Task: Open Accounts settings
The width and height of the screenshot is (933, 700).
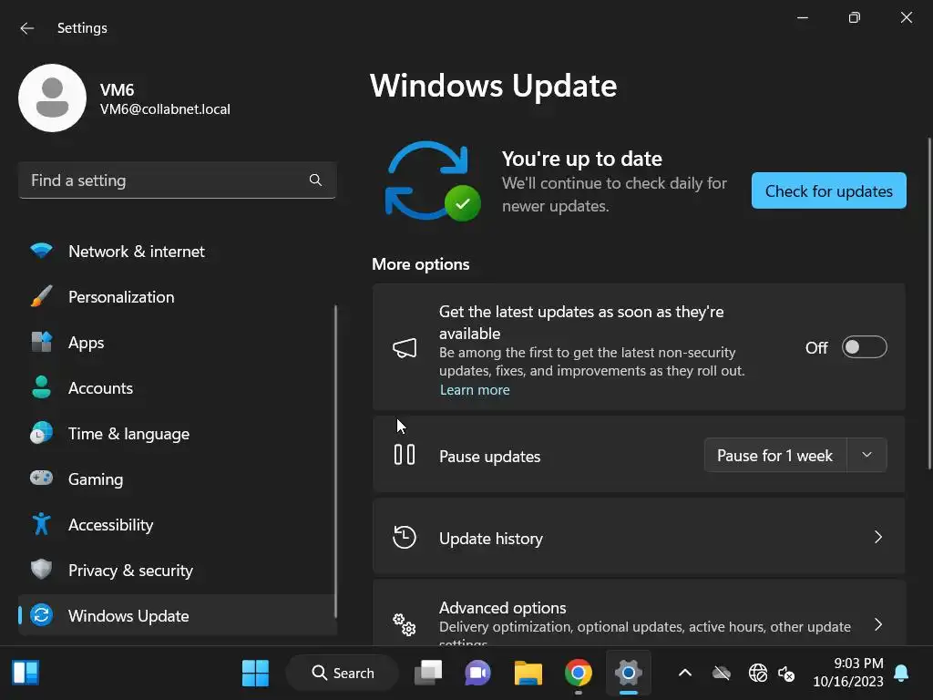Action: pyautogui.click(x=178, y=388)
